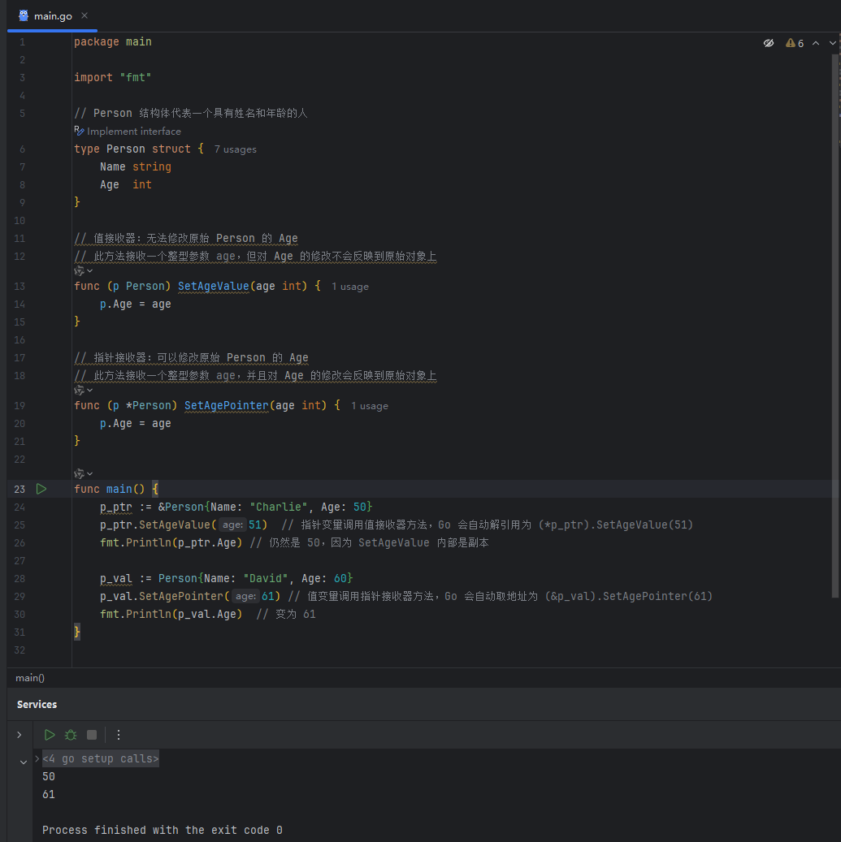Switch to the main.go tab

click(x=53, y=16)
